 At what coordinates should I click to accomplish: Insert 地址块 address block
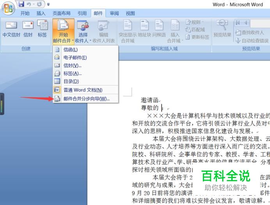(x=144, y=29)
